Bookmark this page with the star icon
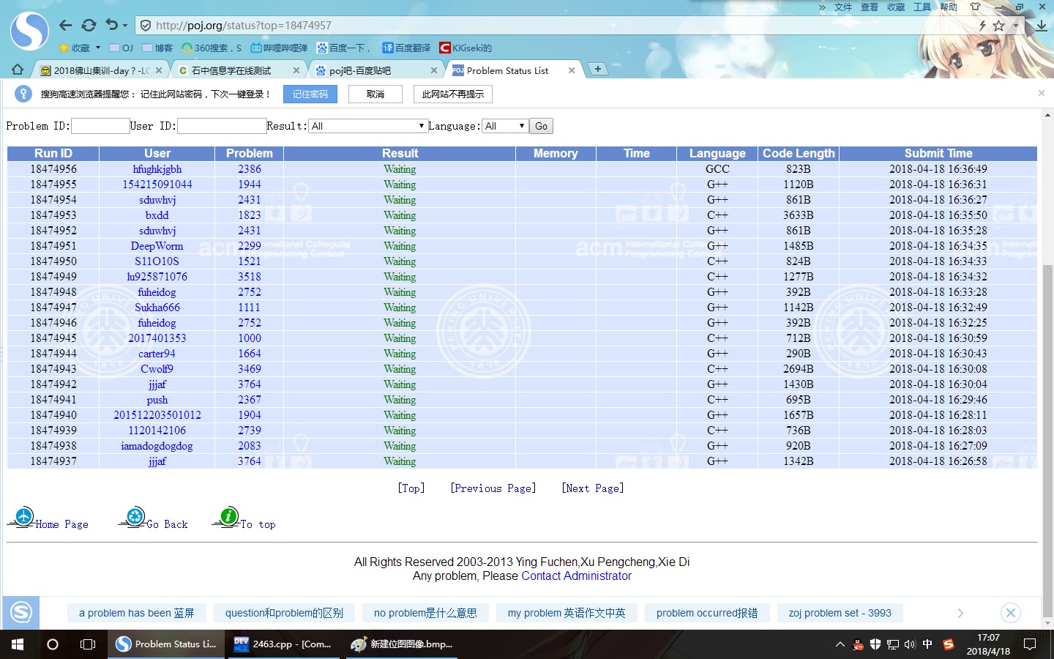The image size is (1054, 659). pos(998,26)
